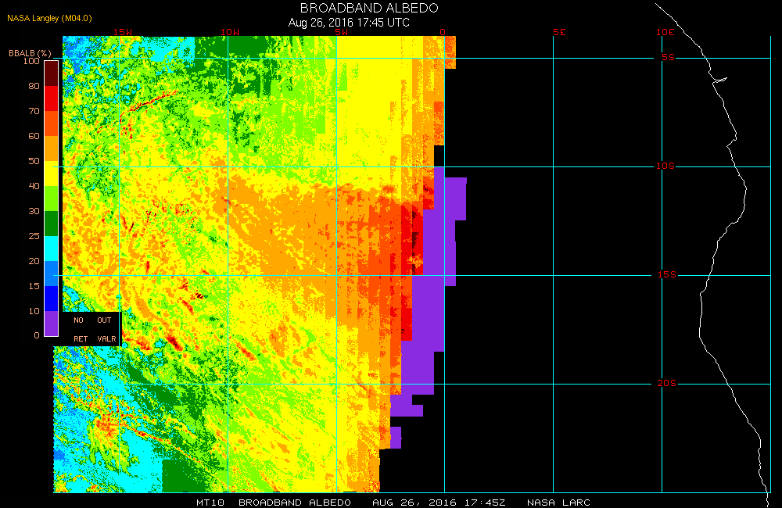This screenshot has height=508, width=782.
Task: Select the light green 30-40 legend swatch
Action: click(52, 199)
